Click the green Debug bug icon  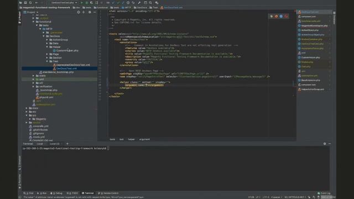(x=86, y=3)
